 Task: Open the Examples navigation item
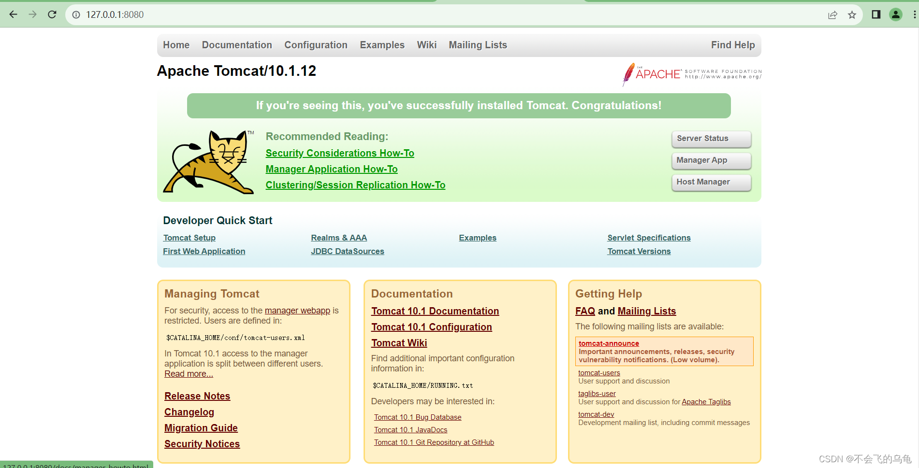382,45
